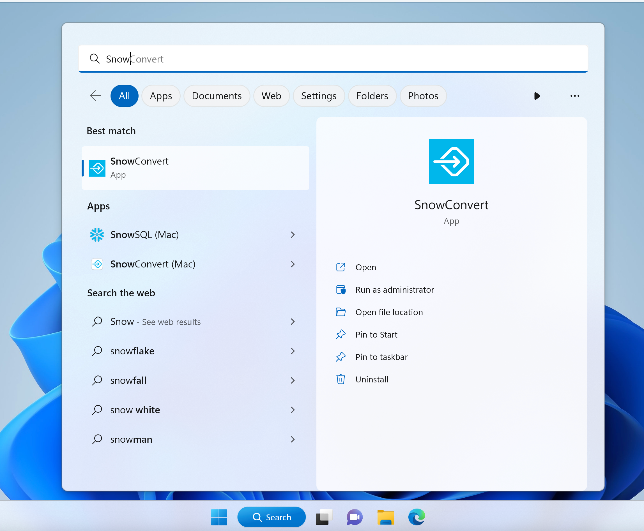Viewport: 644px width, 531px height.
Task: Open Microsoft Edge from the taskbar
Action: pos(417,517)
